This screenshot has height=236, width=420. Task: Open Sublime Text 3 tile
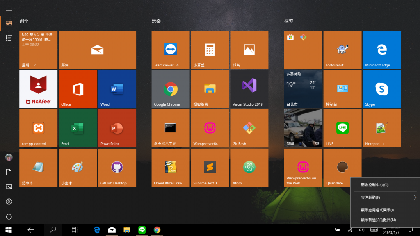(210, 168)
